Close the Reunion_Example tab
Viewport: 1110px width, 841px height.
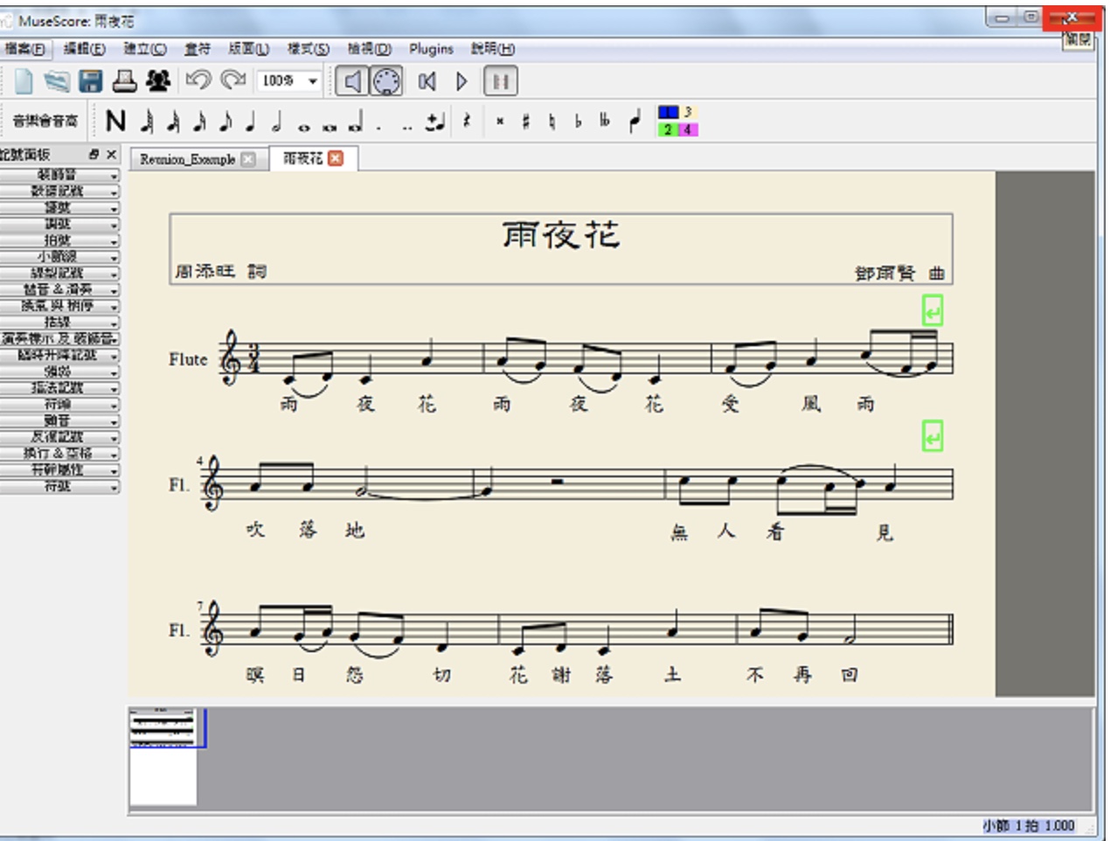coord(248,159)
